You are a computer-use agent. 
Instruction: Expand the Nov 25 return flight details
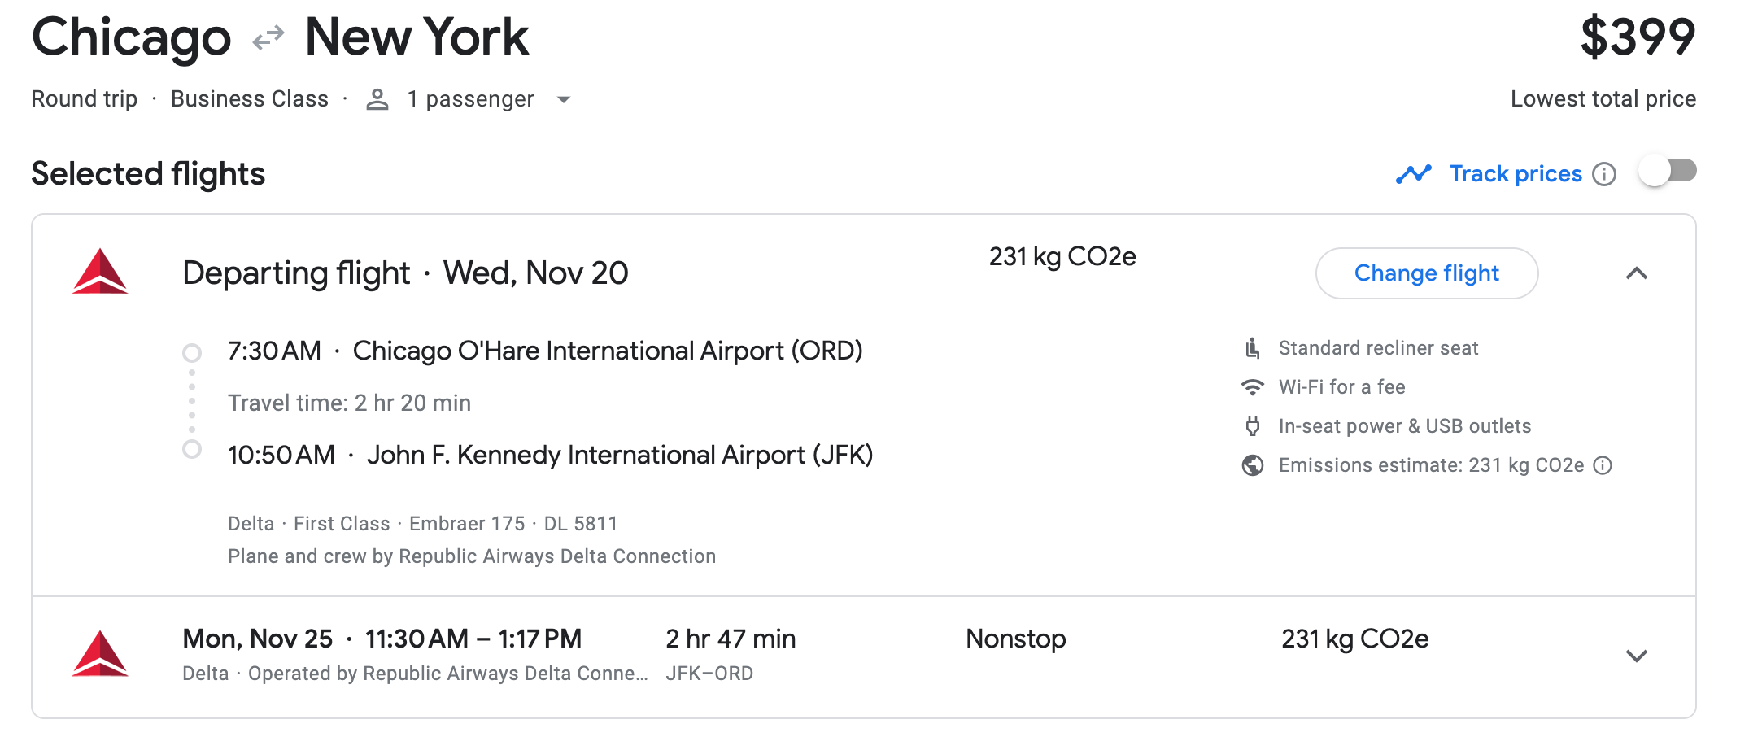[1636, 656]
